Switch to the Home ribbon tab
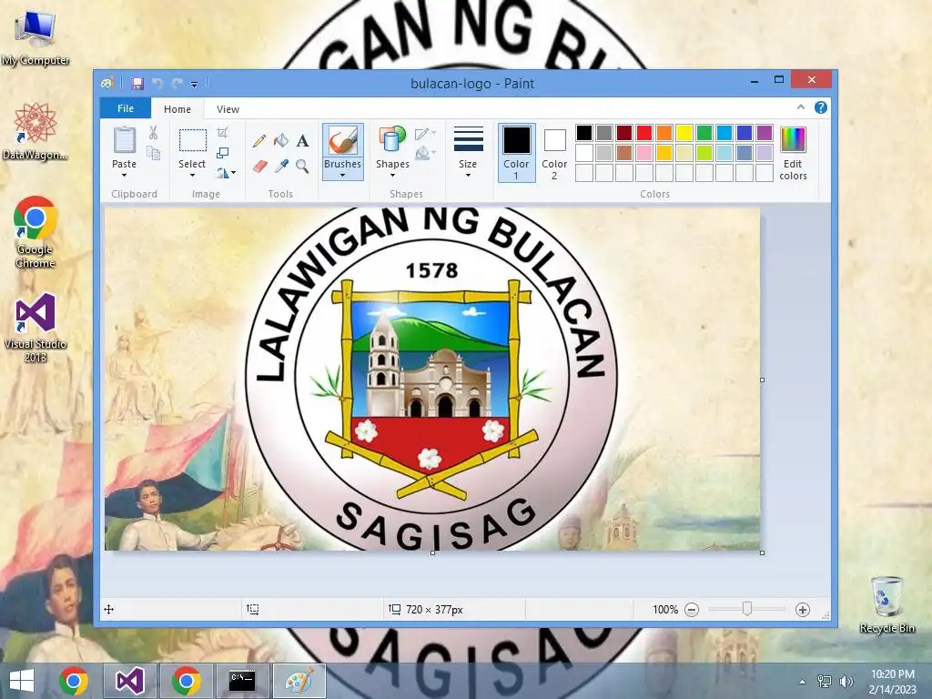The image size is (932, 699). point(177,109)
